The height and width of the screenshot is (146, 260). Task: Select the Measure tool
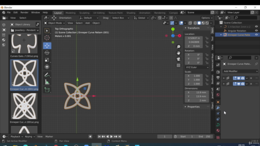[47, 82]
